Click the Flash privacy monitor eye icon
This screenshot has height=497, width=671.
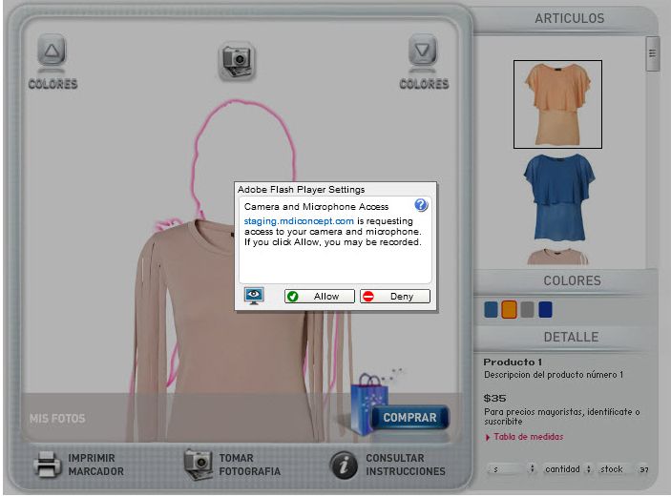coord(254,296)
